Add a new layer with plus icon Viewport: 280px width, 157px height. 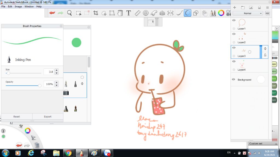(x=235, y=7)
